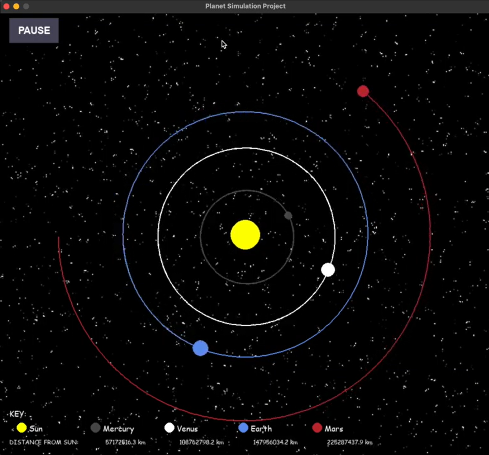Click the Mercury label in the key
Viewport: 489px width, 455px height.
click(119, 429)
